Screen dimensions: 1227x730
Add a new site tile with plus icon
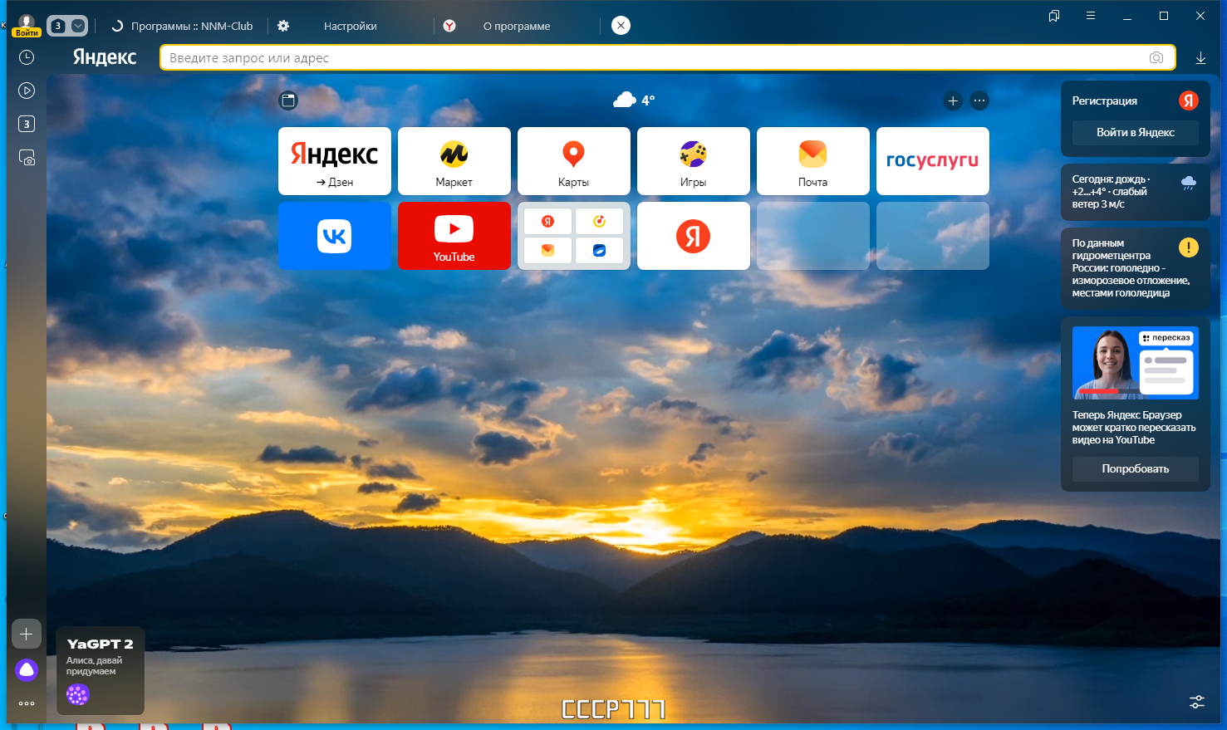[x=953, y=101]
